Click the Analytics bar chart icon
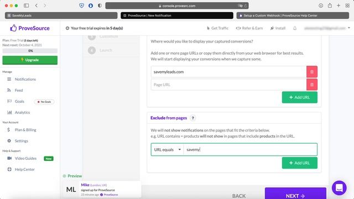Viewport: 354px width, 199px height. tap(9, 112)
